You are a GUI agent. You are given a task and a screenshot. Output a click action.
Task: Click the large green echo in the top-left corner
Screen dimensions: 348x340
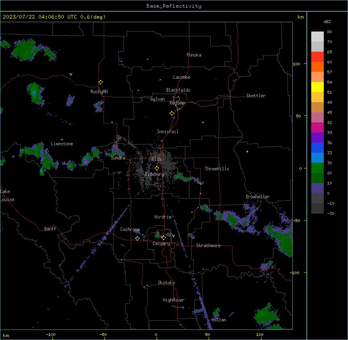(x=24, y=50)
